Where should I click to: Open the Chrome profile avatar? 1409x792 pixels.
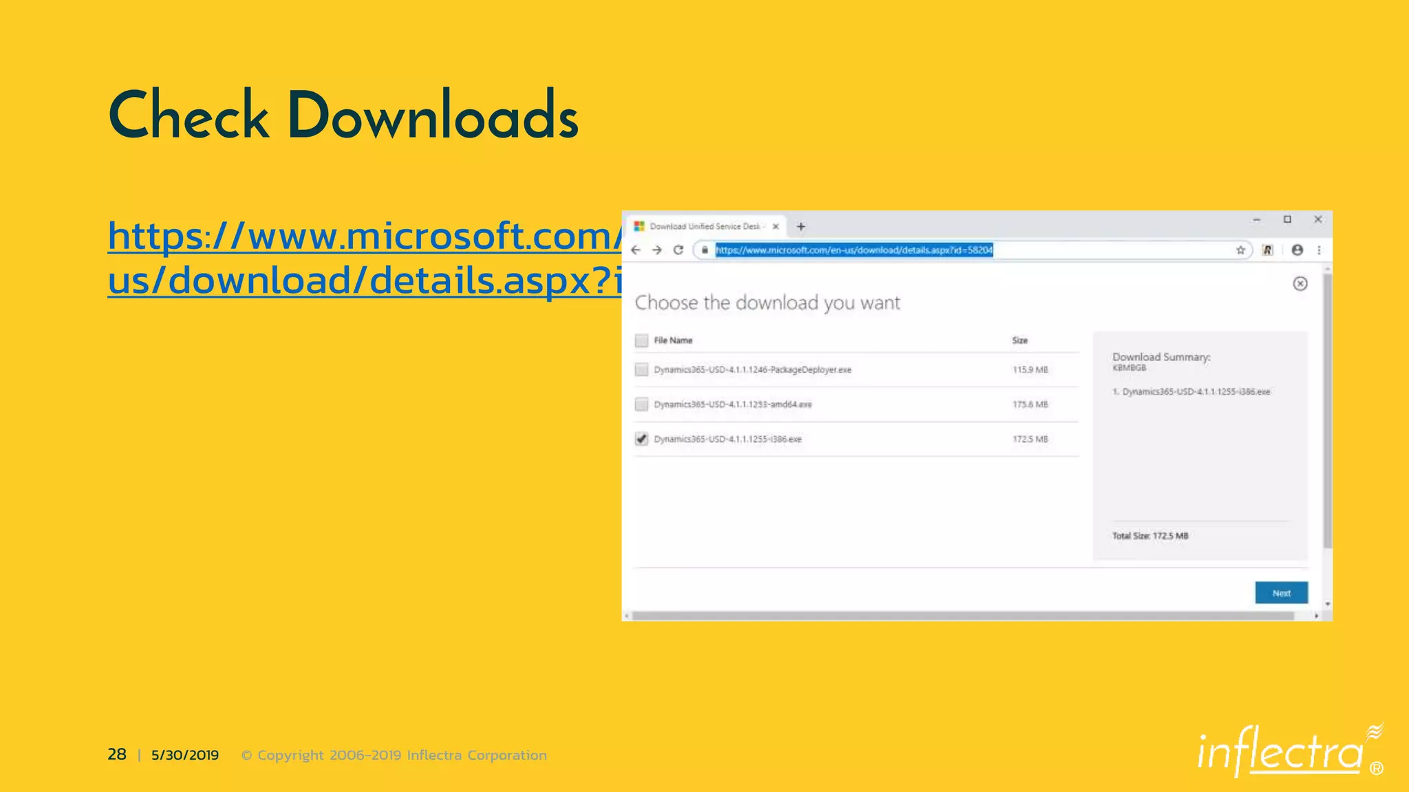coord(1297,250)
